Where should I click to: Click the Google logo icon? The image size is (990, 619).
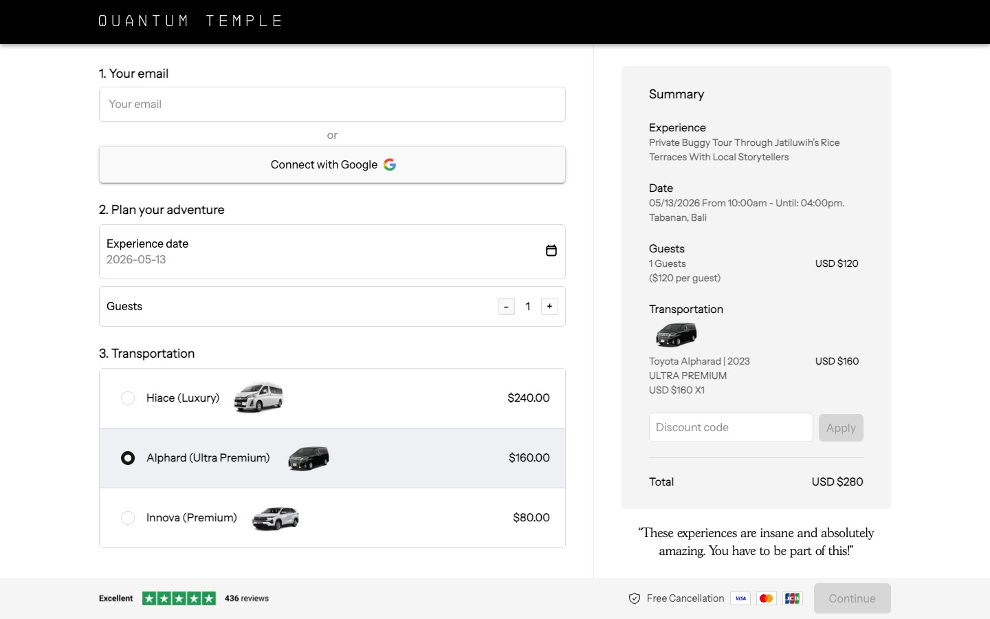[390, 164]
